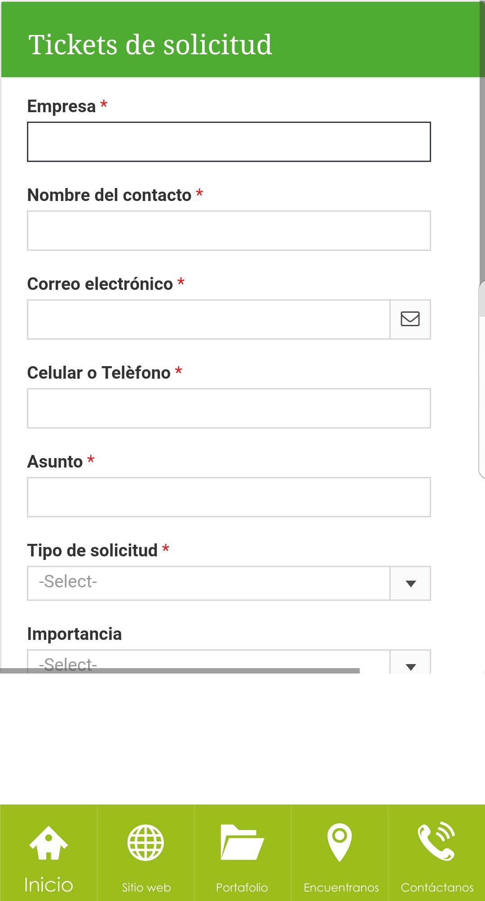
Task: Open the Tipo de solicitud select box
Action: pos(229,583)
